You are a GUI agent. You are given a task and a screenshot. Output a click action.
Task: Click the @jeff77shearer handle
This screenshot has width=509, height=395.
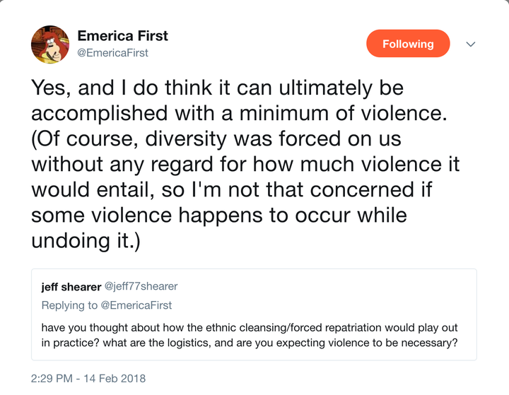point(141,286)
